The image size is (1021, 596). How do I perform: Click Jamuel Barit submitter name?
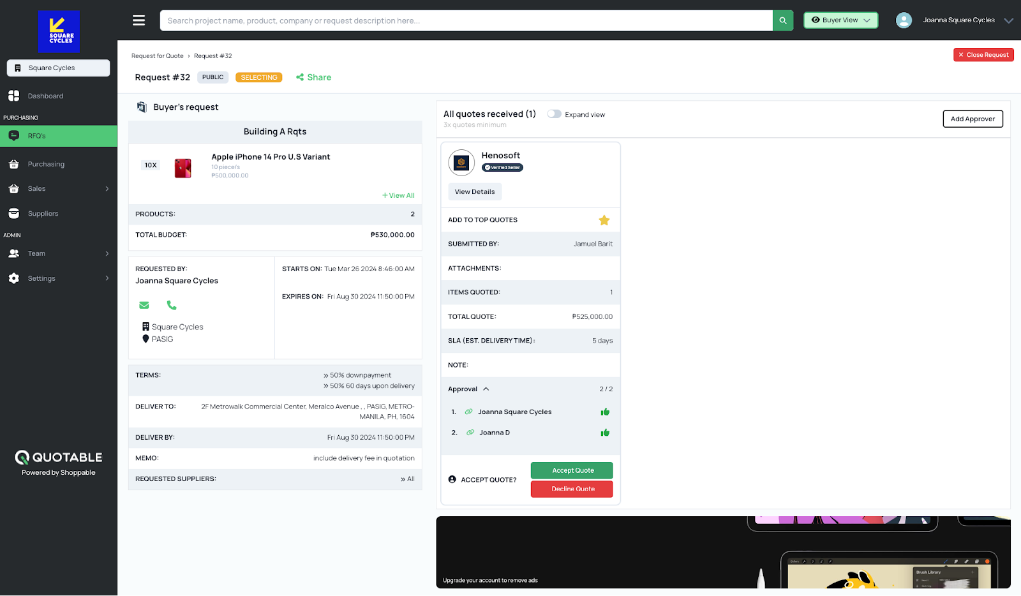(x=593, y=244)
